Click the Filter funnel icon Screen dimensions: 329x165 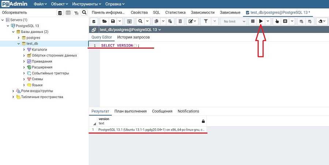click(206, 21)
